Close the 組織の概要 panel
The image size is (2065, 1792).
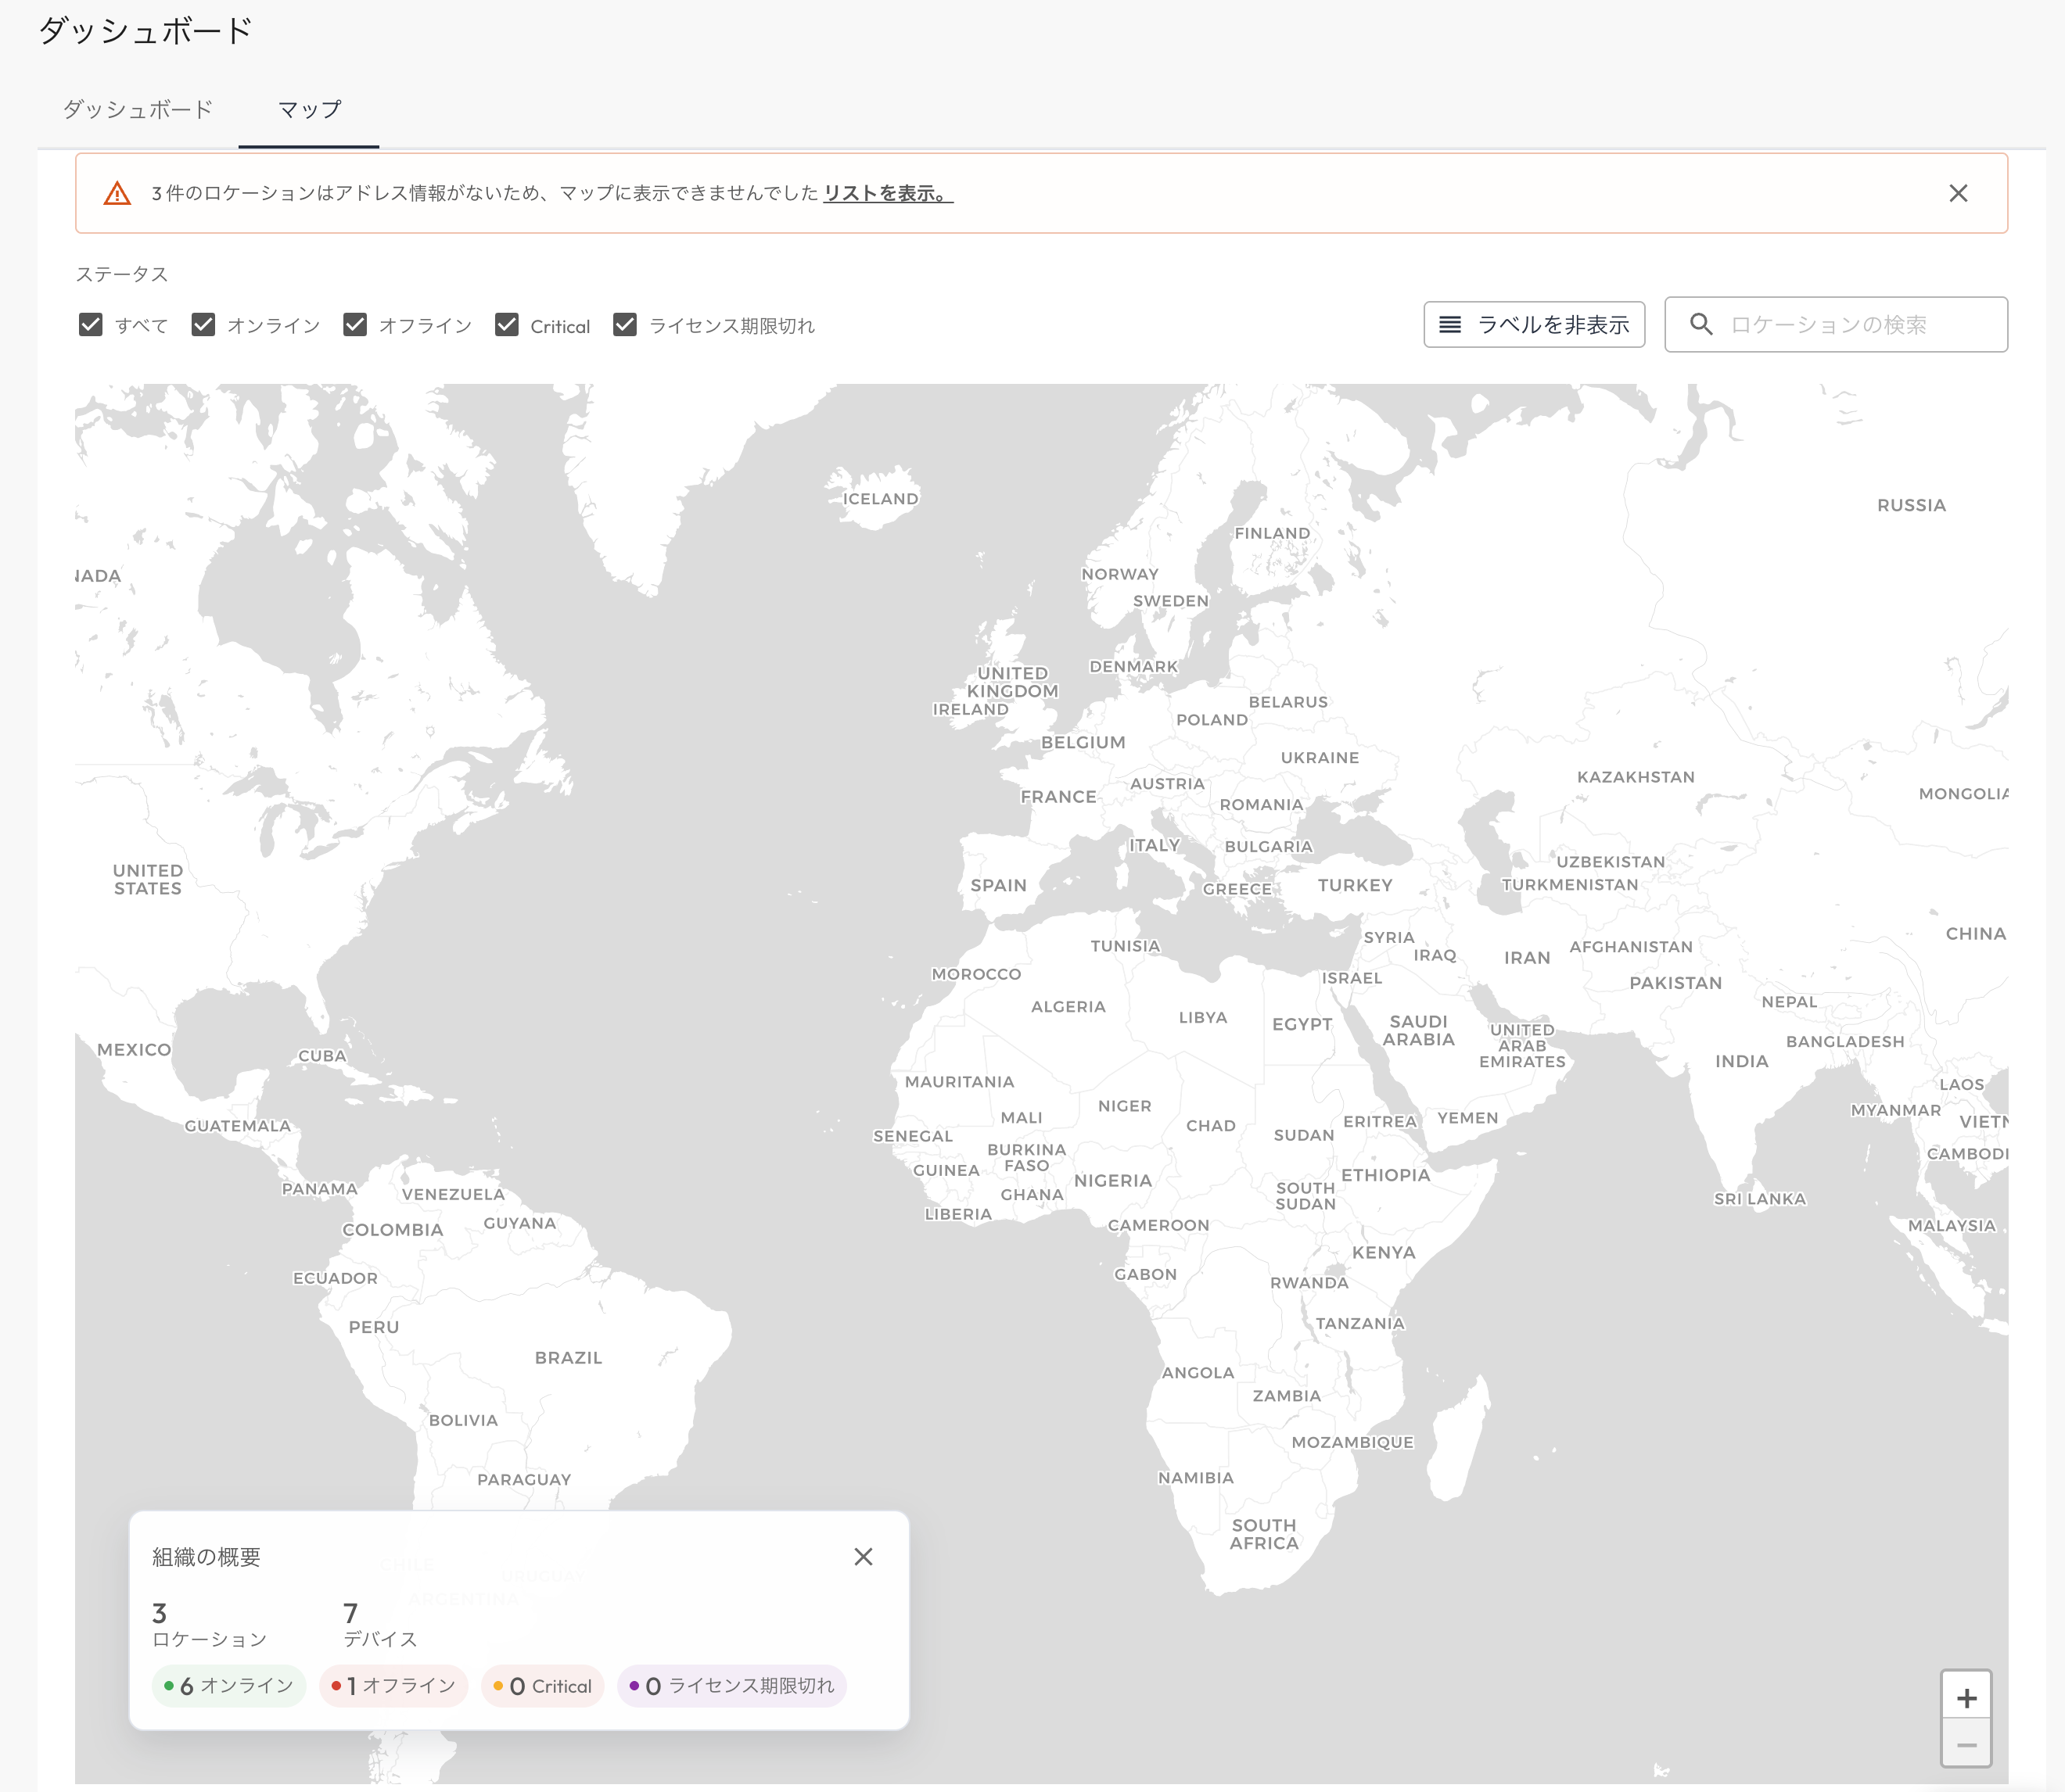pyautogui.click(x=864, y=1557)
